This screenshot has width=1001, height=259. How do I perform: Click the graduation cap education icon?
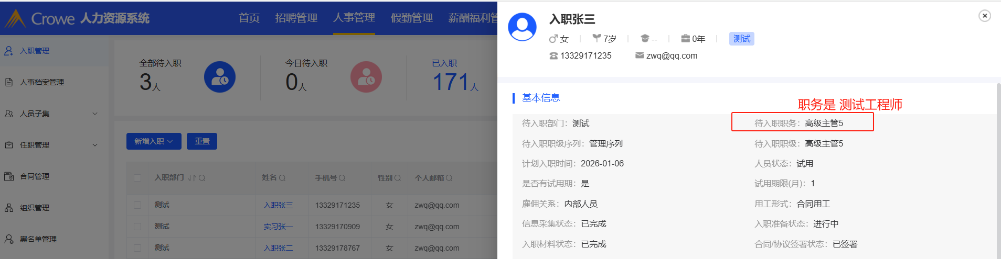point(645,38)
